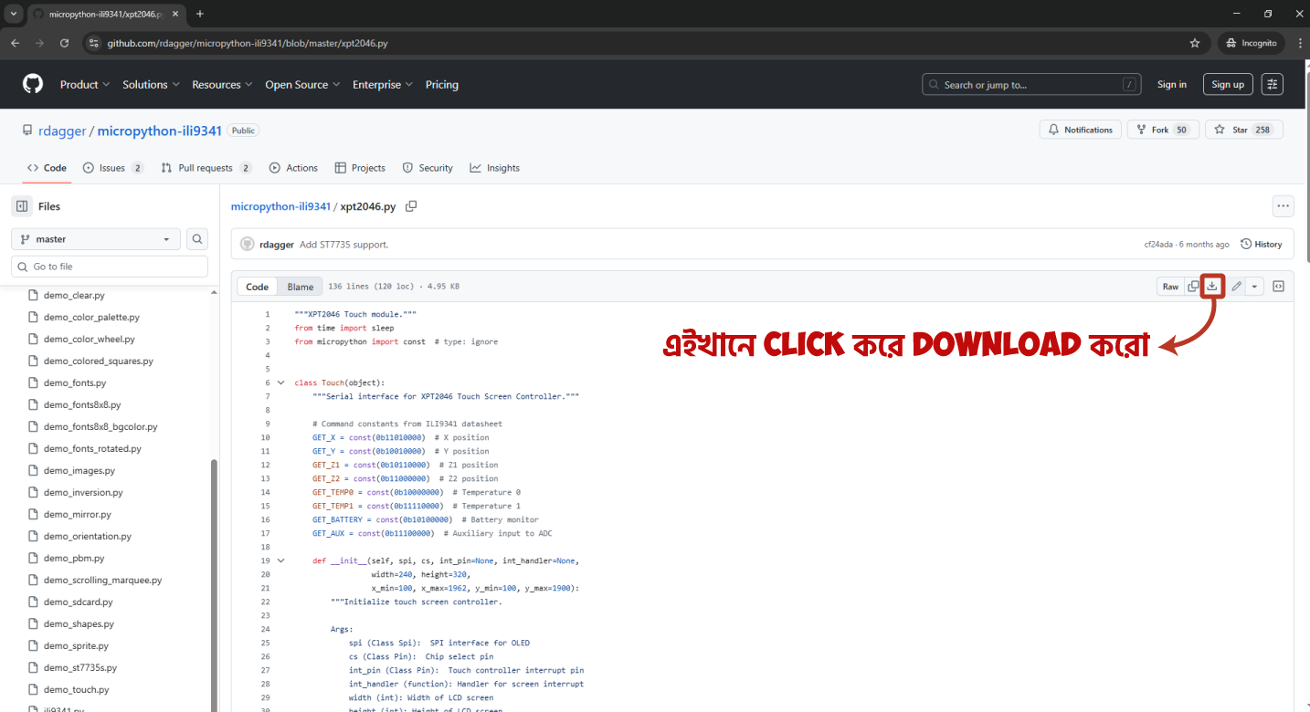Click the Search or jump to field

[1032, 84]
